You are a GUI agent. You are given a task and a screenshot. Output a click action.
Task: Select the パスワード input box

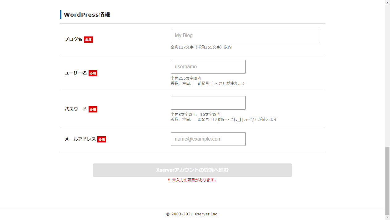click(x=208, y=103)
